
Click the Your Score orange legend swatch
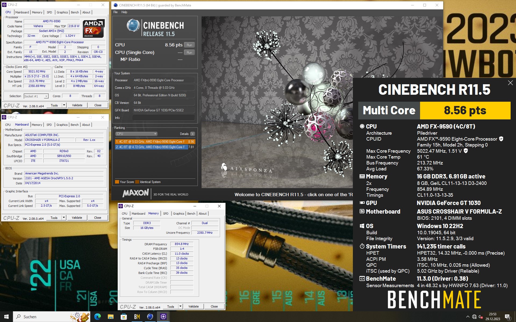pyautogui.click(x=117, y=182)
